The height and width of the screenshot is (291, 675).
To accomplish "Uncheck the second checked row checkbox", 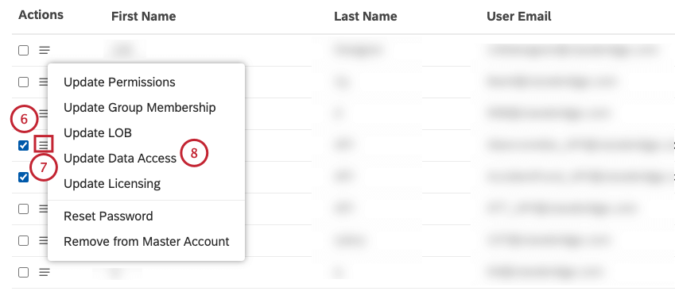I will click(23, 177).
